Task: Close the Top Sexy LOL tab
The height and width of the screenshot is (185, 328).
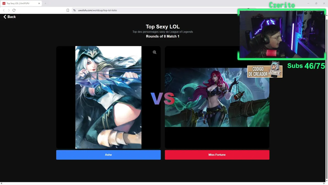Action: (39, 3)
